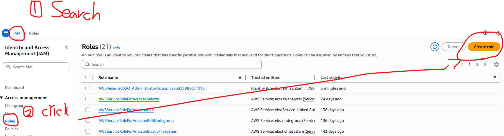Click the '74 days ago' last activity cell
The image size is (504, 136).
coord(331,99)
